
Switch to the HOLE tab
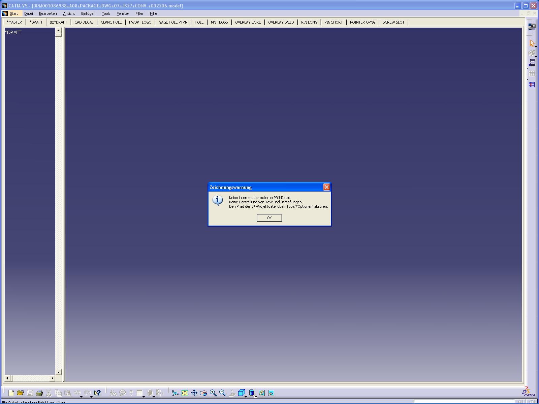point(199,22)
